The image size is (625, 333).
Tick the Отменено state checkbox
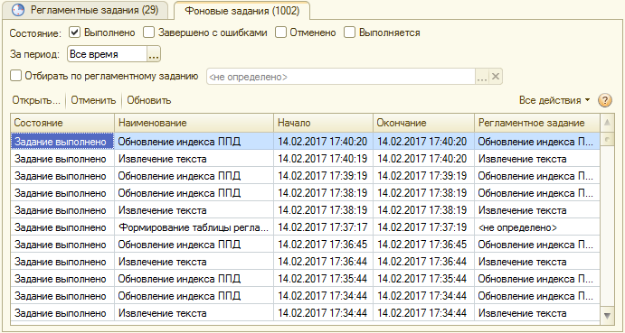[280, 32]
